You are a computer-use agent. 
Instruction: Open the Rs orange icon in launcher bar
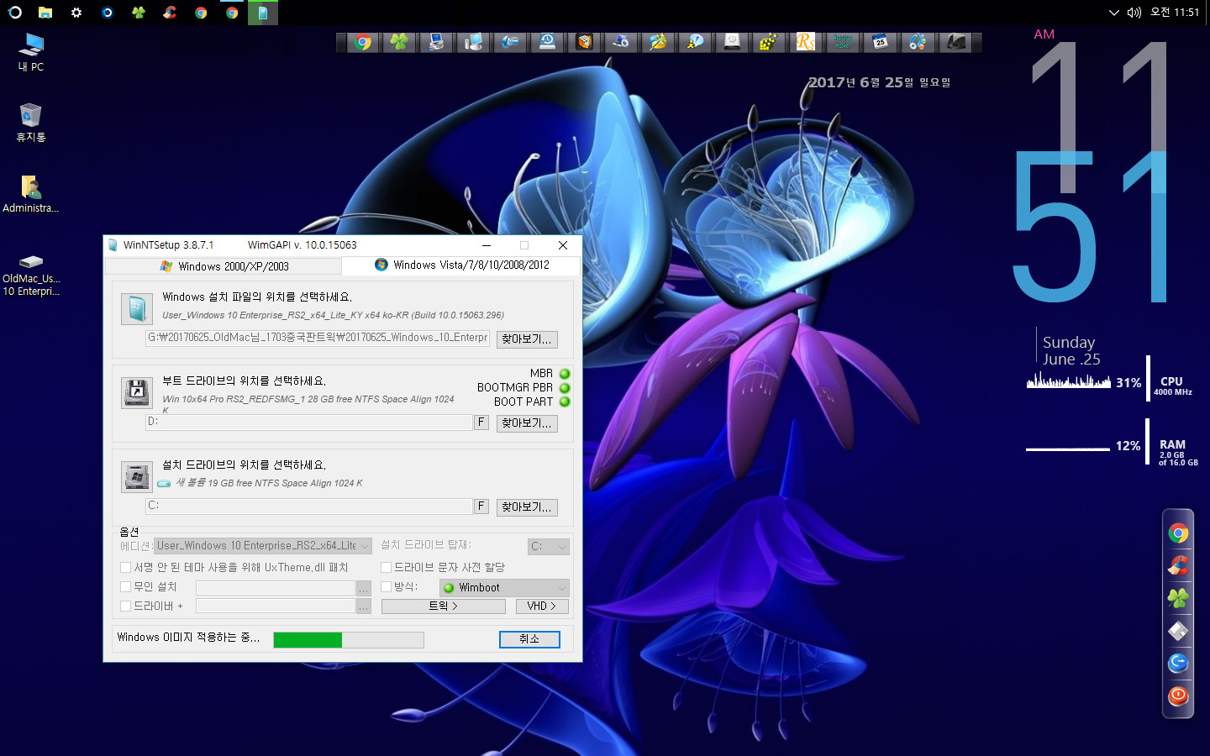coord(805,42)
